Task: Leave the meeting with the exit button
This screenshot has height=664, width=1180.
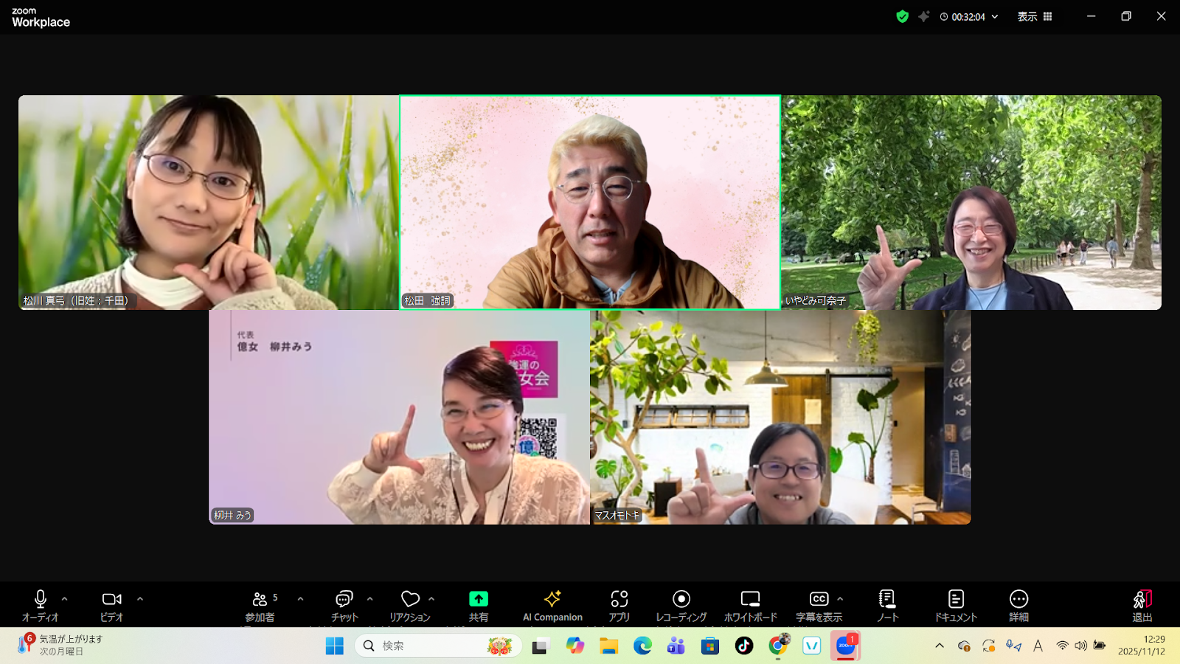Action: tap(1142, 605)
